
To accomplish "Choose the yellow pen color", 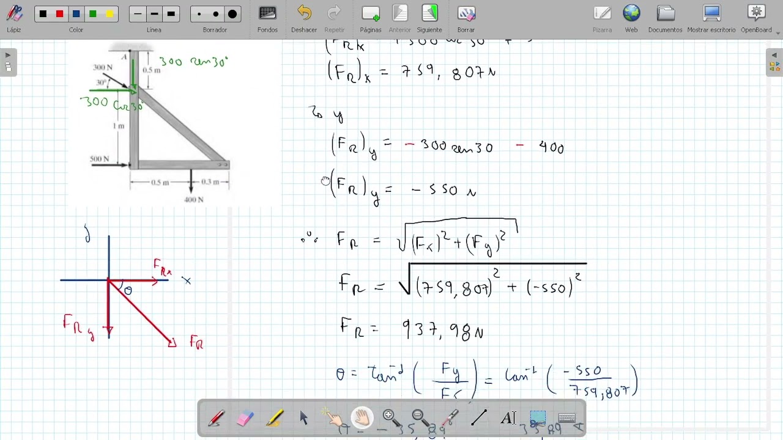I will 109,14.
